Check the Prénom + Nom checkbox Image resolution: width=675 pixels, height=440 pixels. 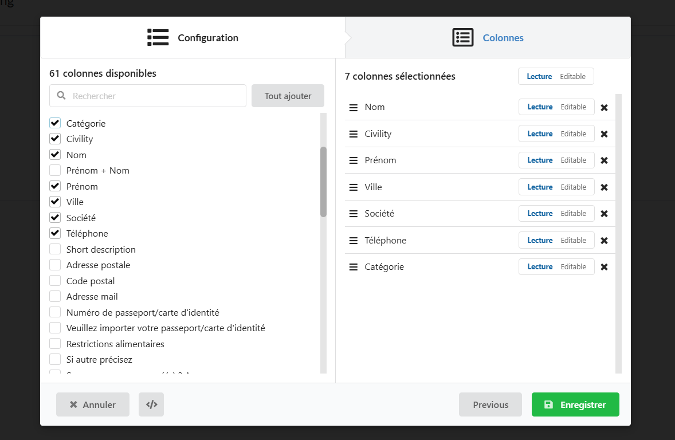(55, 170)
